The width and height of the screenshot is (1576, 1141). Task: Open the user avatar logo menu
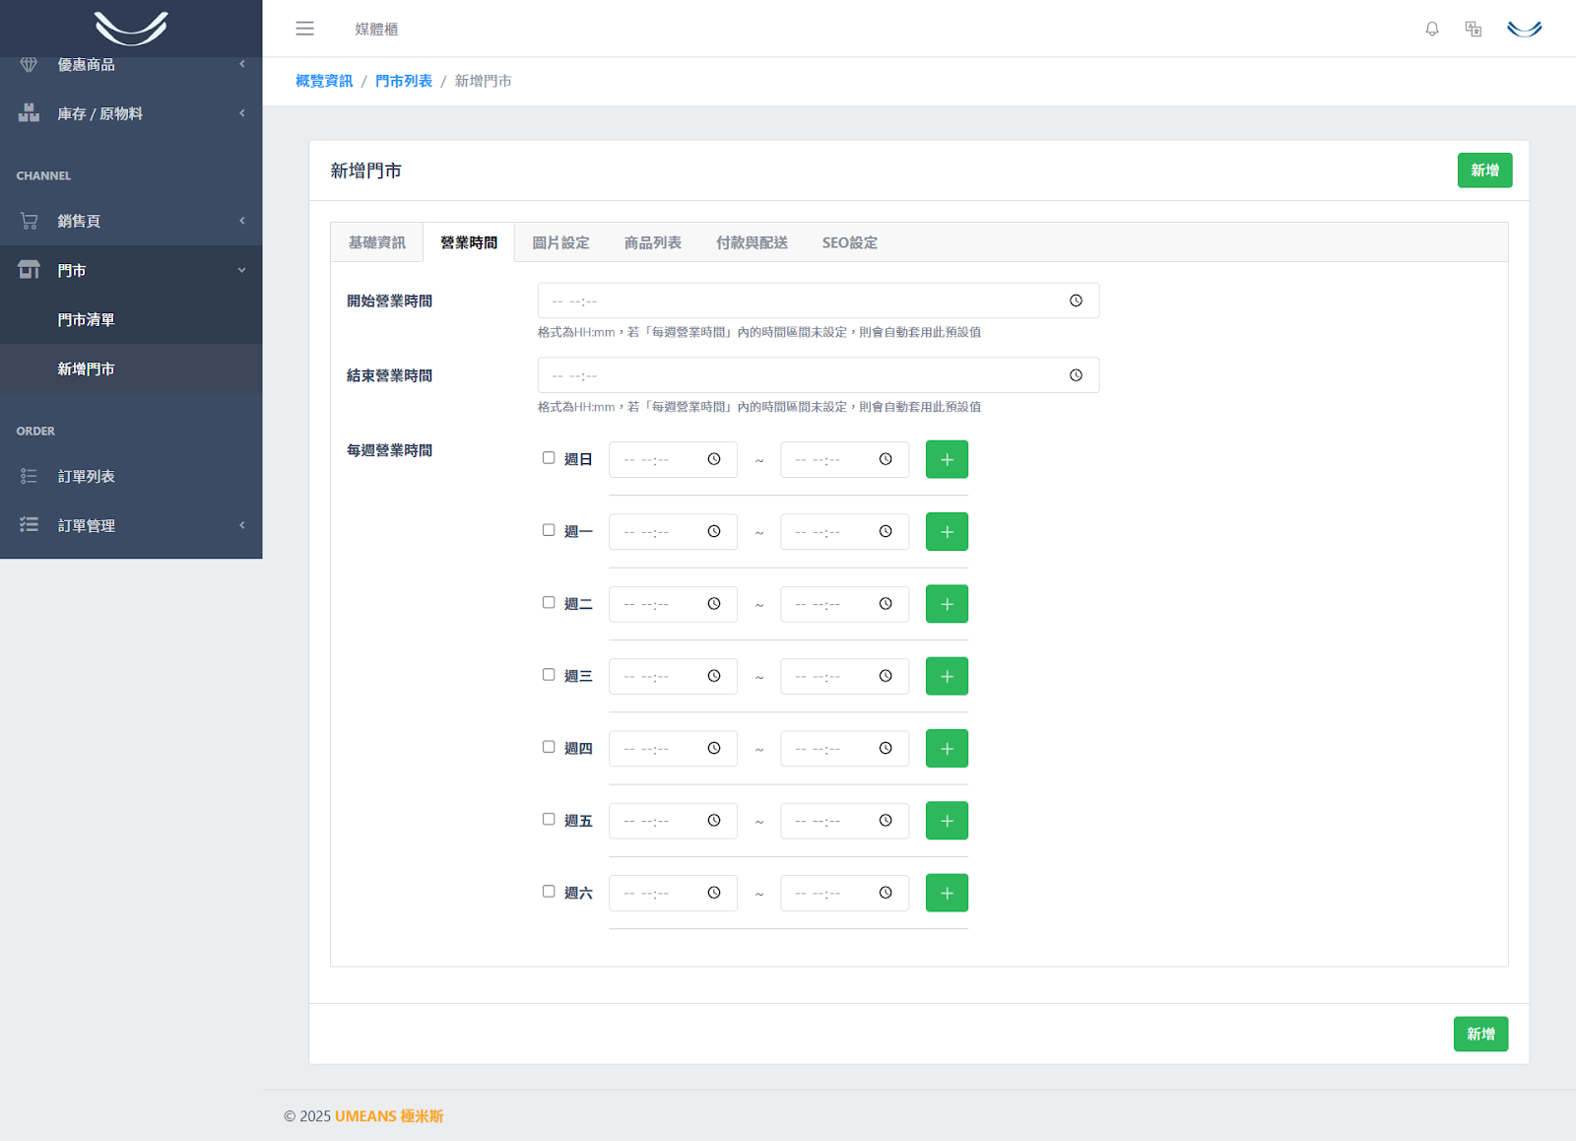coord(1524,29)
